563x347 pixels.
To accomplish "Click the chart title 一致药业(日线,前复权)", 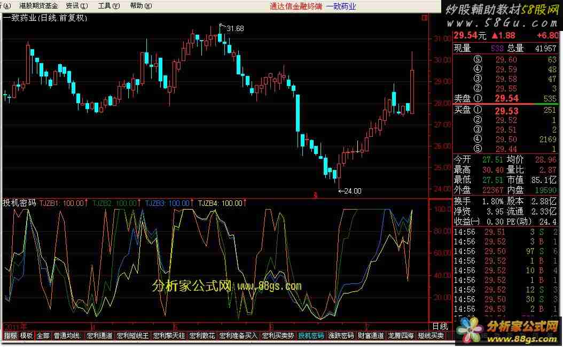I will click(x=45, y=18).
